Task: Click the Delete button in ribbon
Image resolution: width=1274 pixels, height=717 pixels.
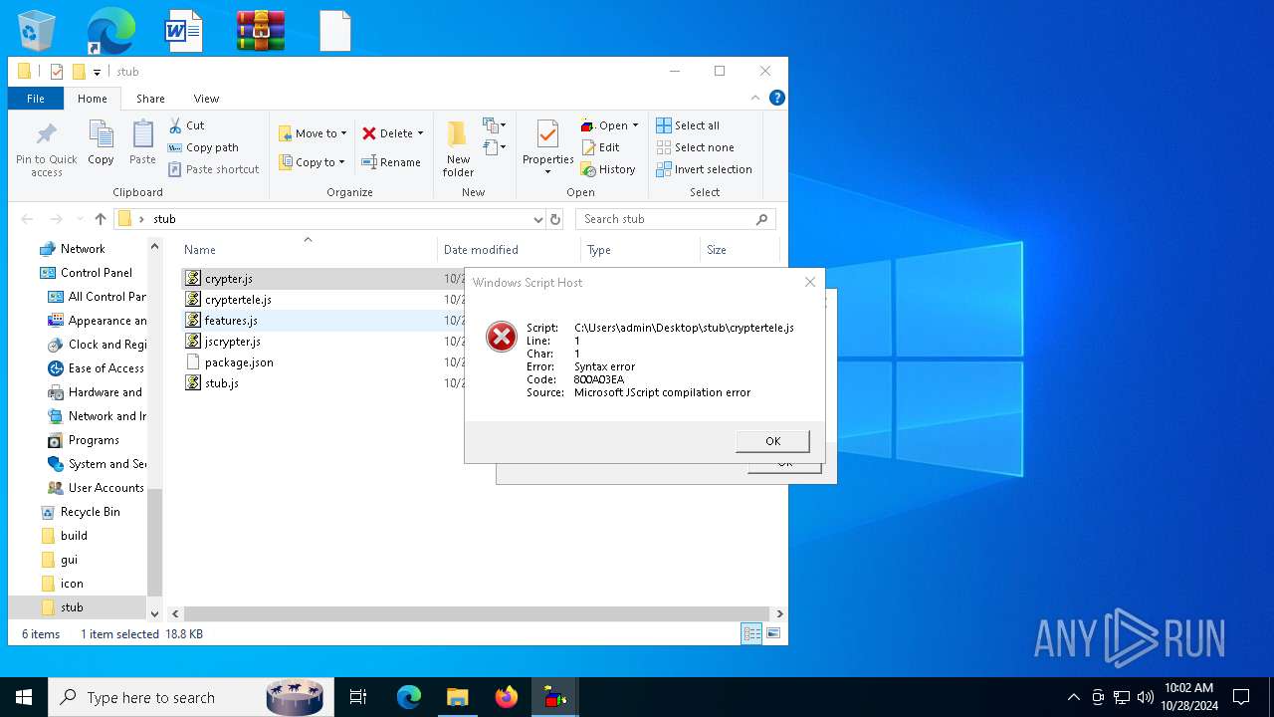Action: pyautogui.click(x=387, y=133)
